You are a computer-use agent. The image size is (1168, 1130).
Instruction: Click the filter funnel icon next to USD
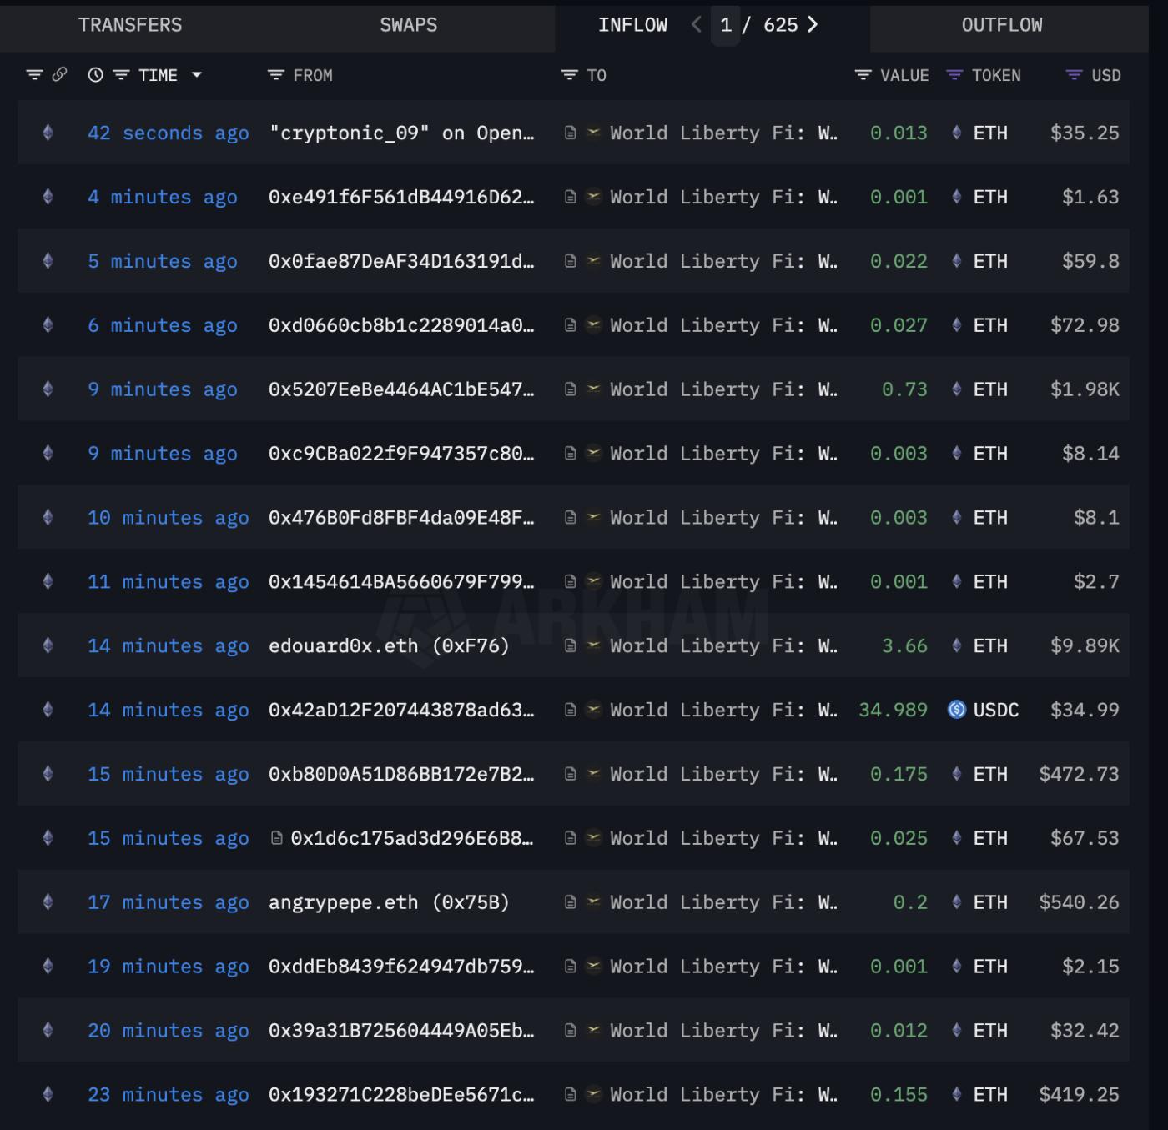1073,75
